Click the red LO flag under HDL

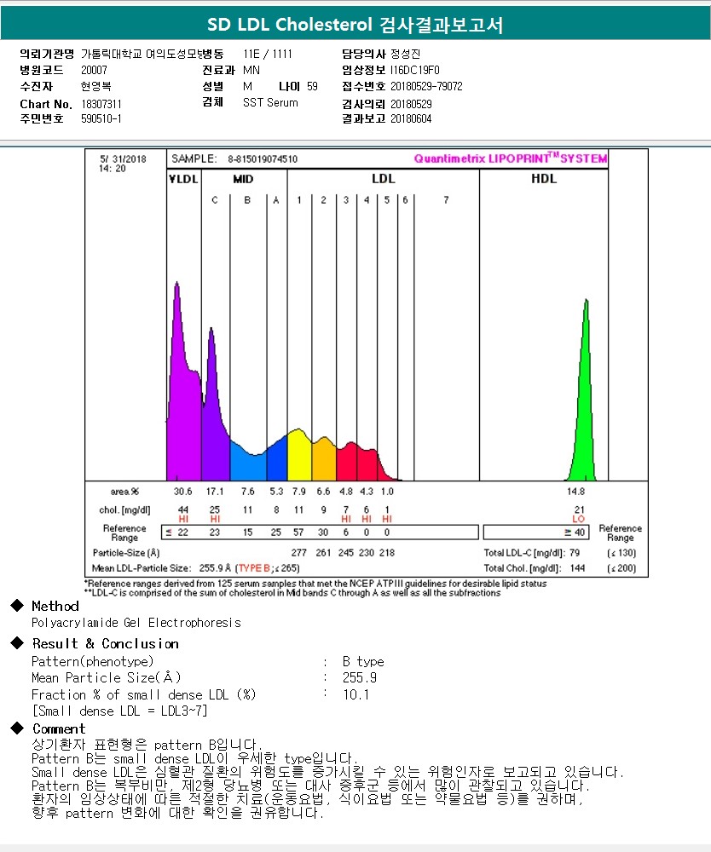(x=578, y=519)
